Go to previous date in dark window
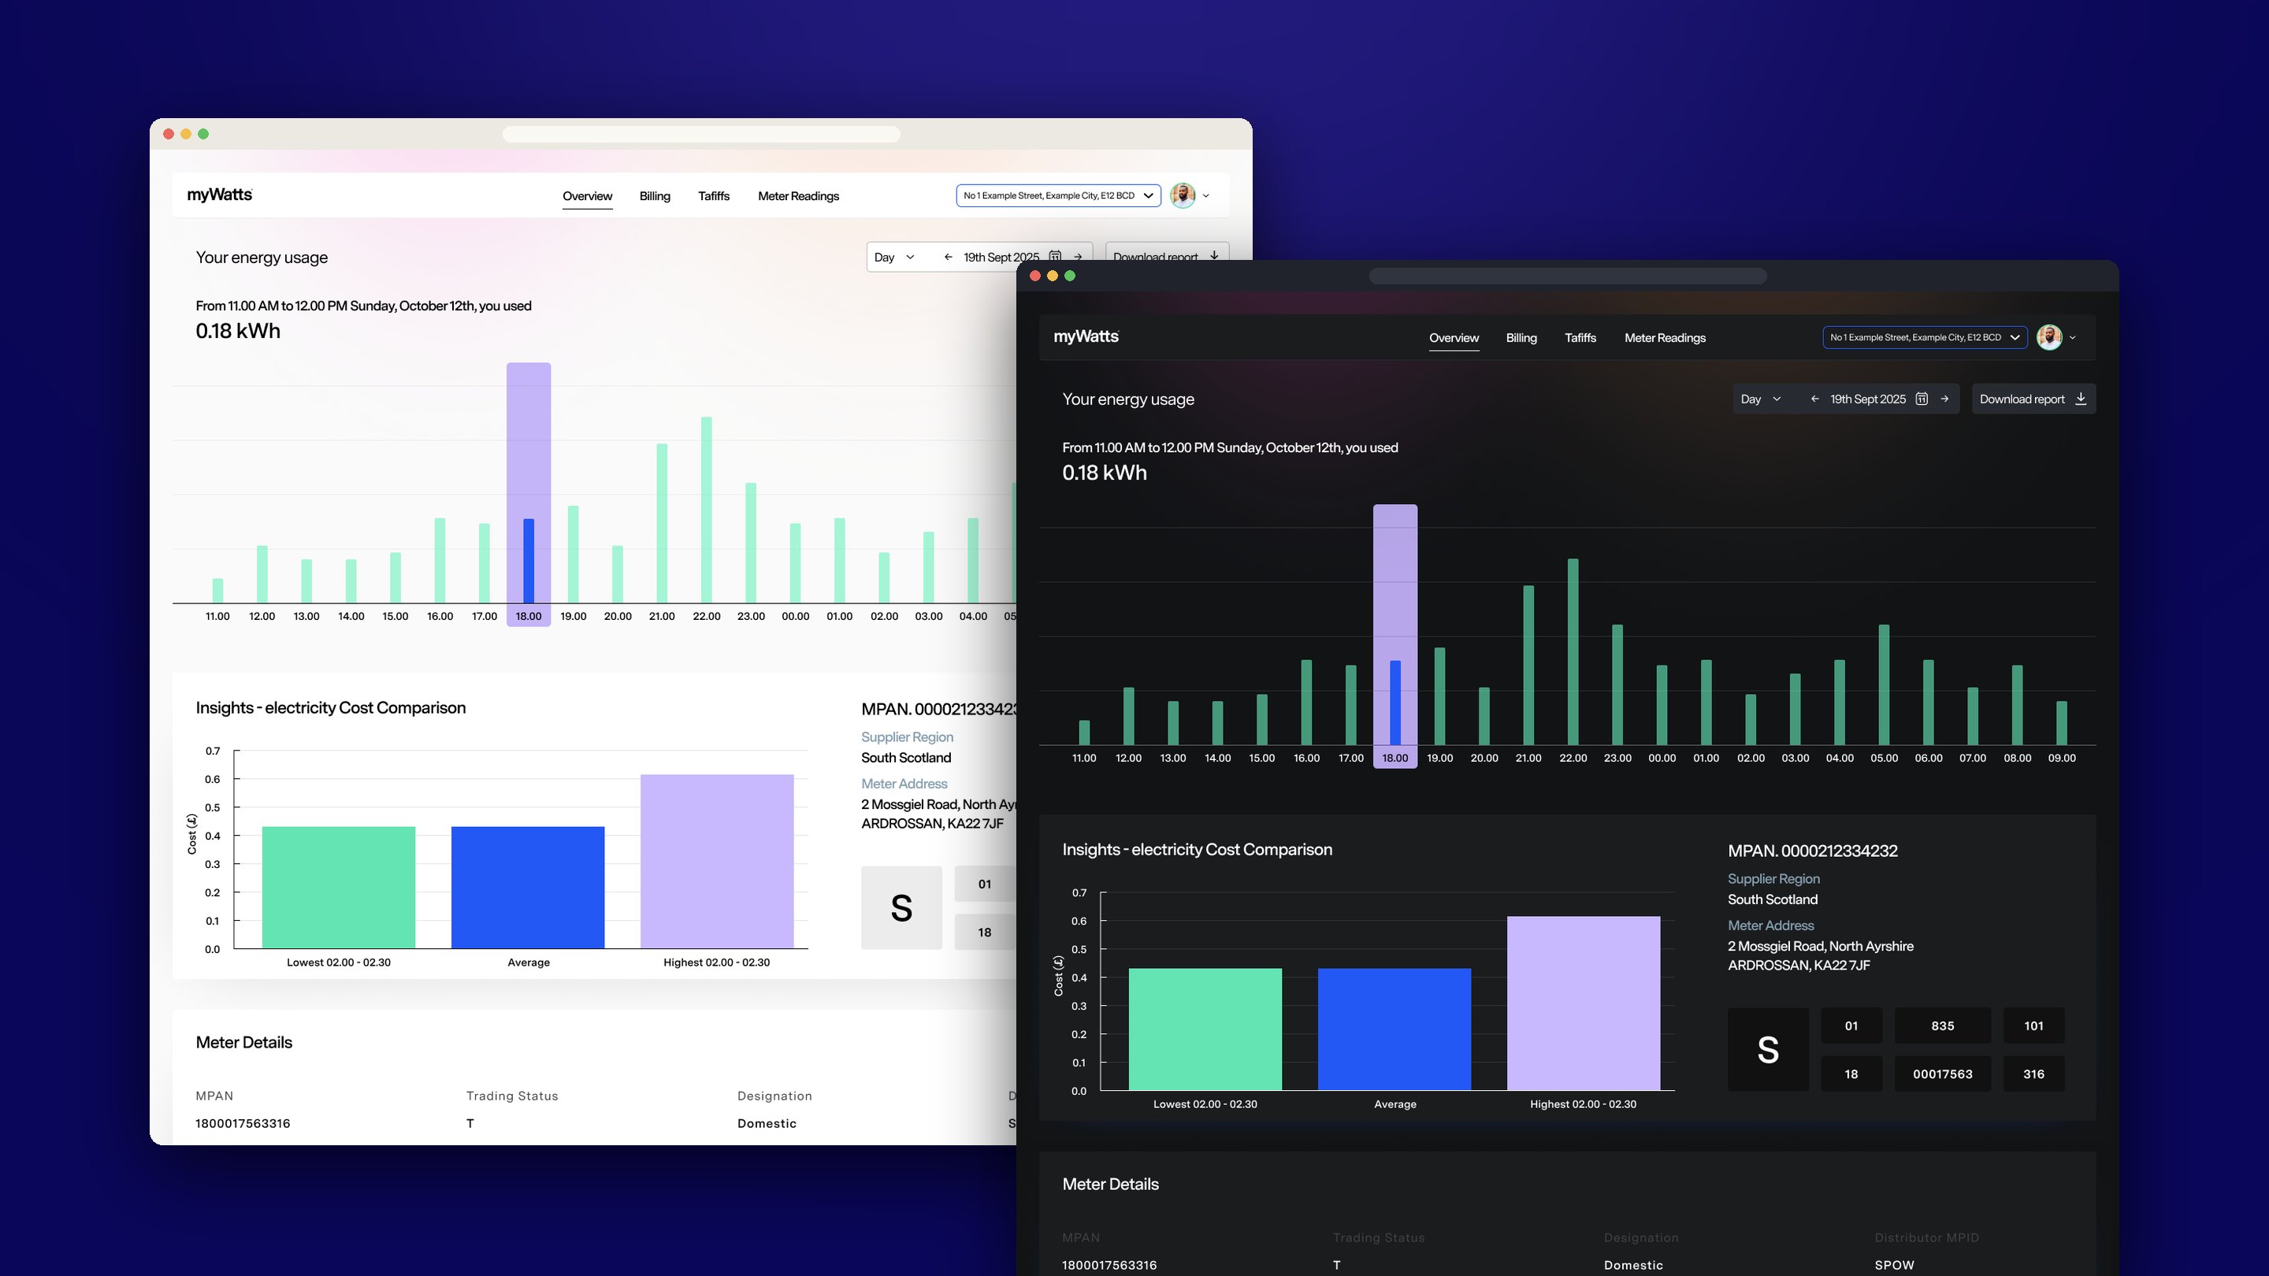2269x1276 pixels. (1814, 399)
